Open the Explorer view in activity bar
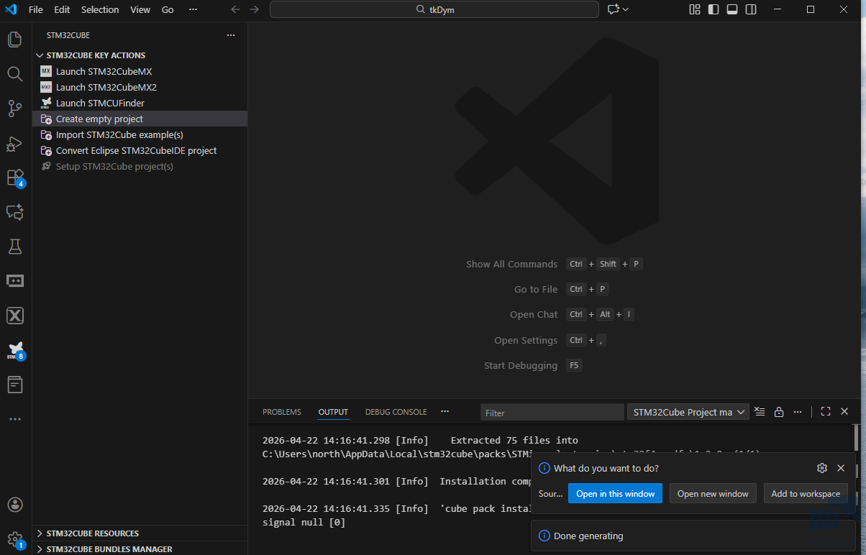Viewport: 866px width, 555px height. 15,40
